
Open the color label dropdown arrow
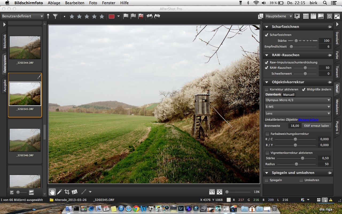click(118, 16)
